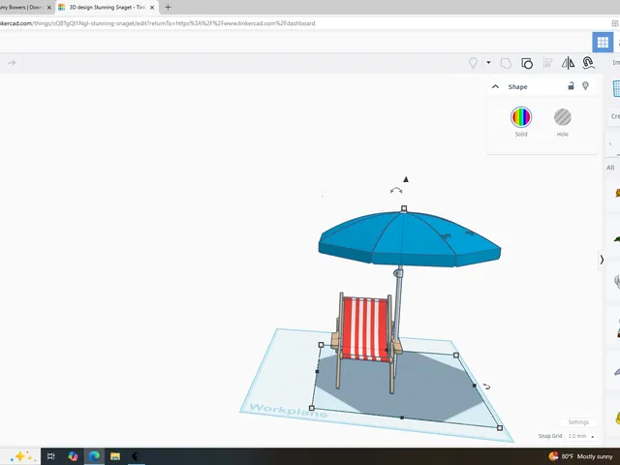Click the dark app icon beside File Explorer
Viewport: 620px width, 465px height.
136,456
